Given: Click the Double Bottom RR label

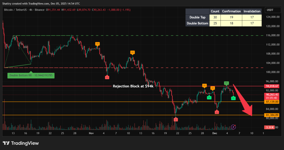Looking at the screenshot, I should (31, 75).
